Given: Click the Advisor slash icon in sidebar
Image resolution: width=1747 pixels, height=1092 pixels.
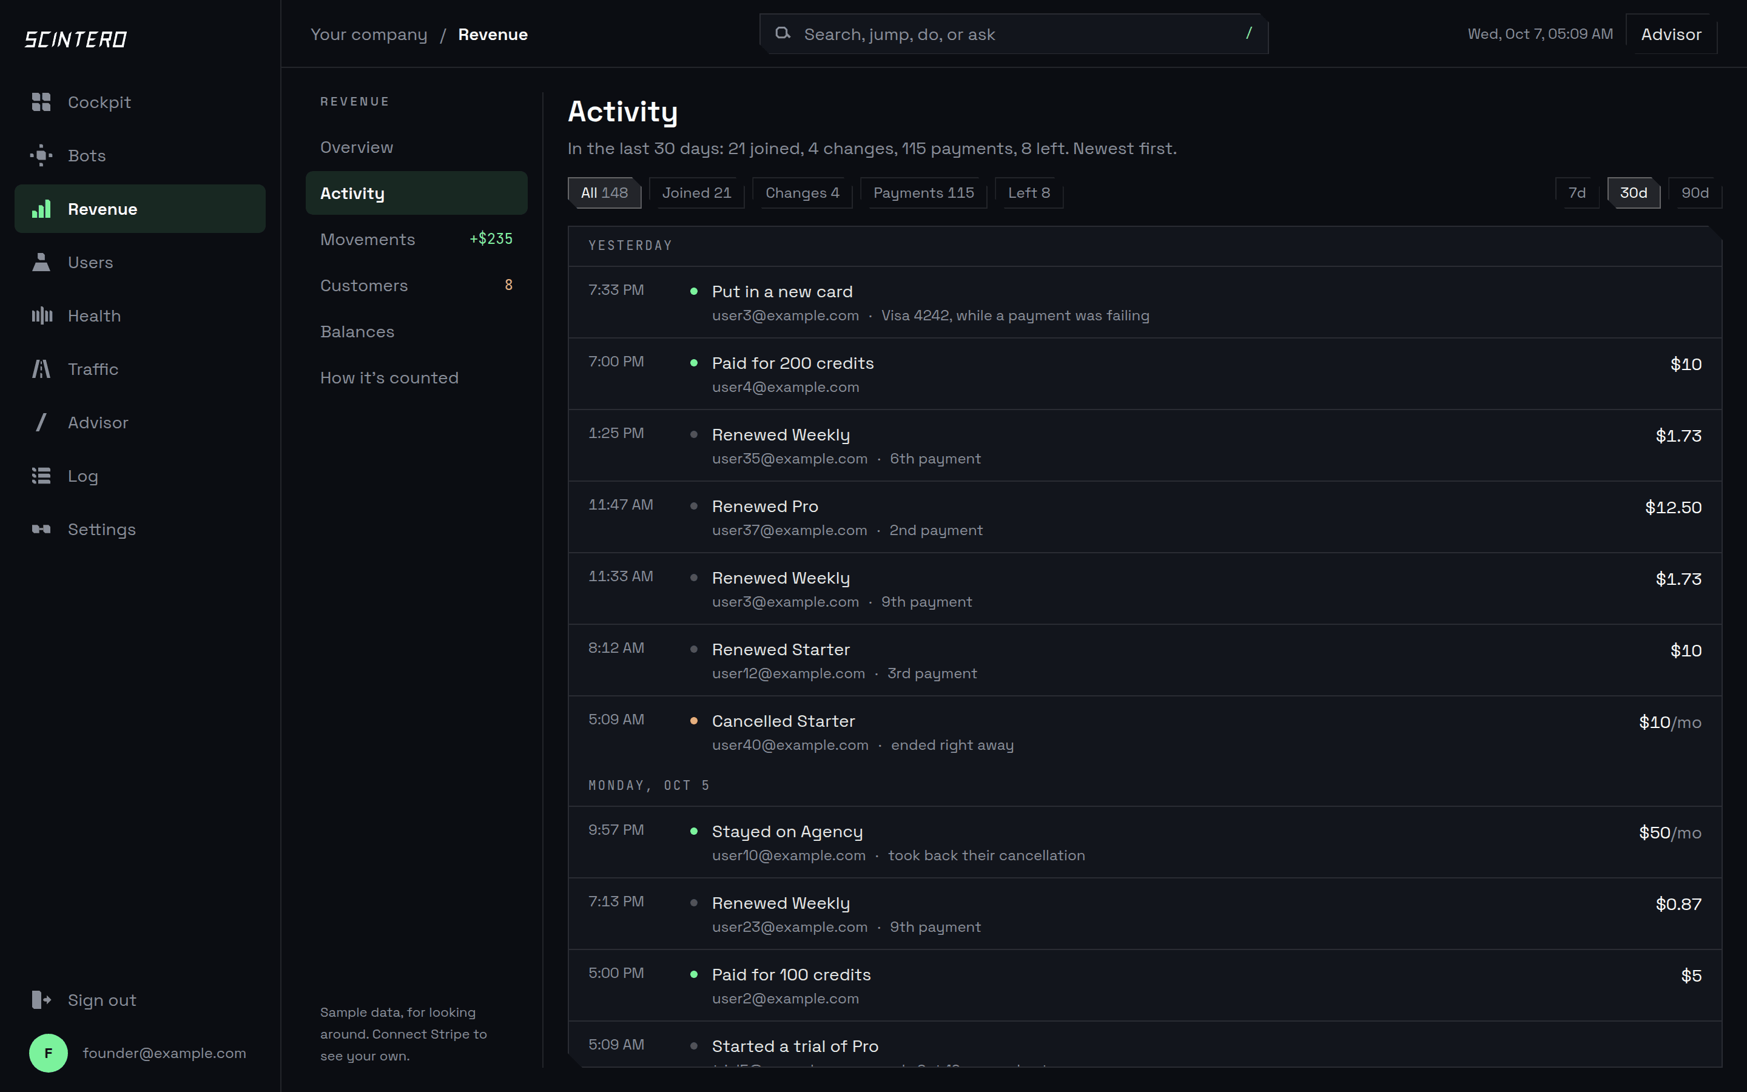Looking at the screenshot, I should coord(41,422).
